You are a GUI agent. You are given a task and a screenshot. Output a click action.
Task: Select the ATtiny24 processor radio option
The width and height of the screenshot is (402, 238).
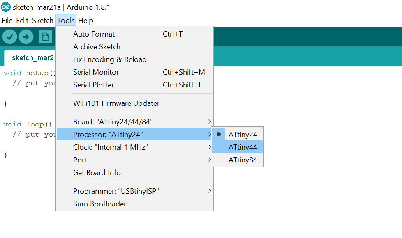click(238, 134)
